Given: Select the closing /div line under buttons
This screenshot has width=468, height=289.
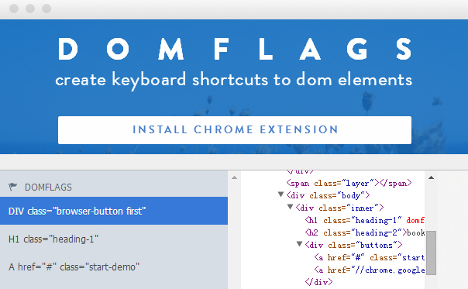Looking at the screenshot, I should [x=318, y=282].
